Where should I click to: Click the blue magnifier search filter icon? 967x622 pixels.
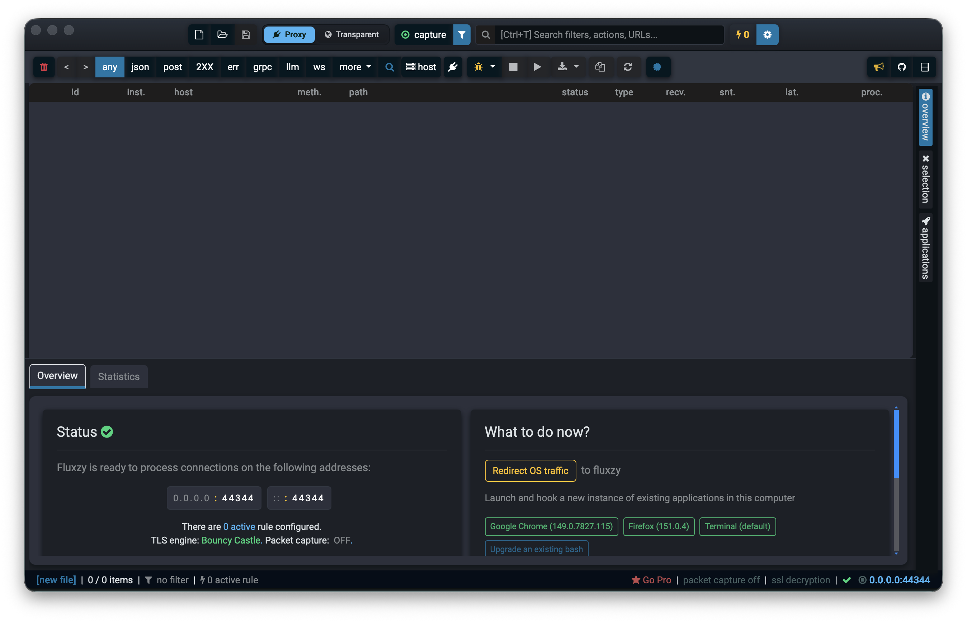[x=390, y=67]
